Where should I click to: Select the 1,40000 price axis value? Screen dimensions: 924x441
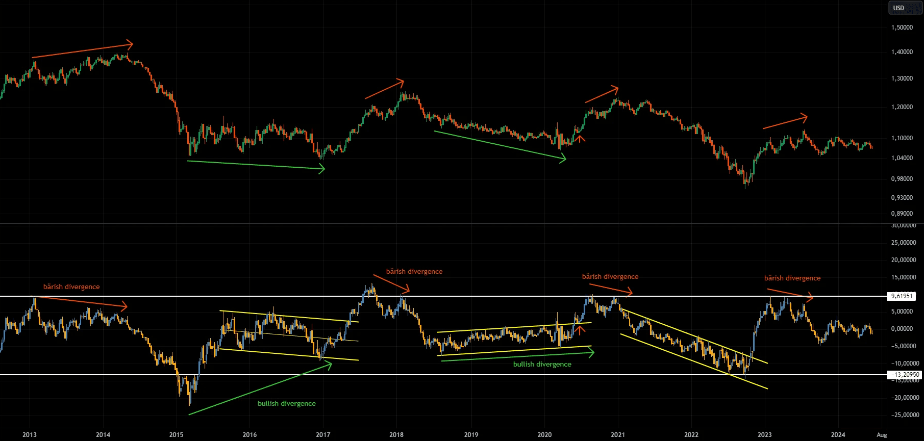(902, 52)
